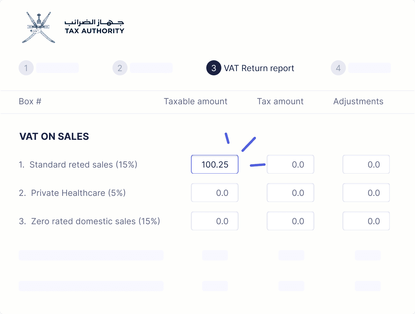
Task: Go to step 4 circle
Action: 338,68
